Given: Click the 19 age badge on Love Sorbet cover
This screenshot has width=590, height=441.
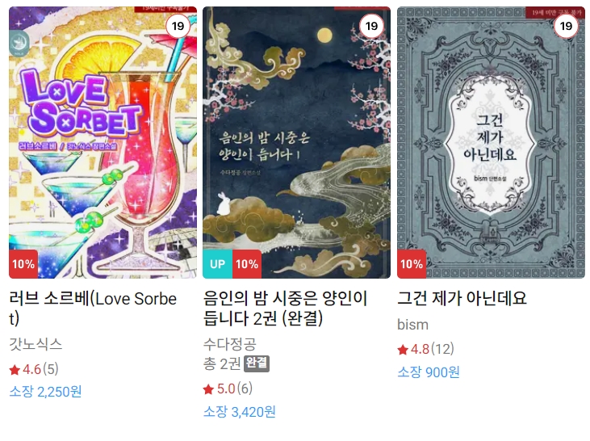Looking at the screenshot, I should (x=178, y=26).
